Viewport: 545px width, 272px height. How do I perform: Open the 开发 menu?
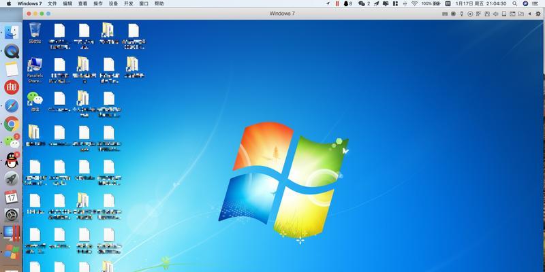pyautogui.click(x=128, y=3)
